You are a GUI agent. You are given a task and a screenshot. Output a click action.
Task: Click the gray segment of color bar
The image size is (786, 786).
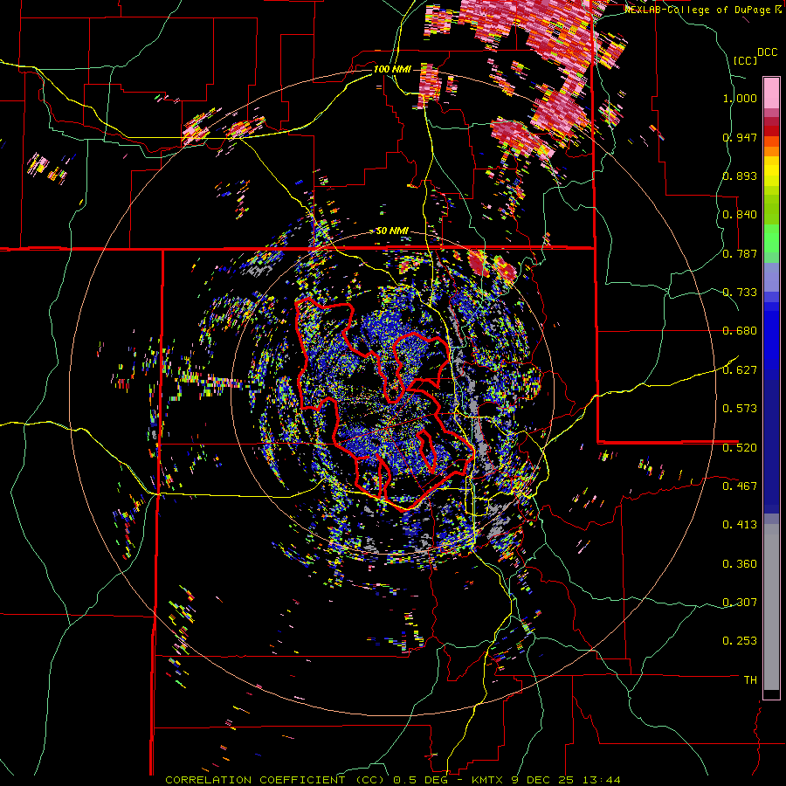click(771, 607)
